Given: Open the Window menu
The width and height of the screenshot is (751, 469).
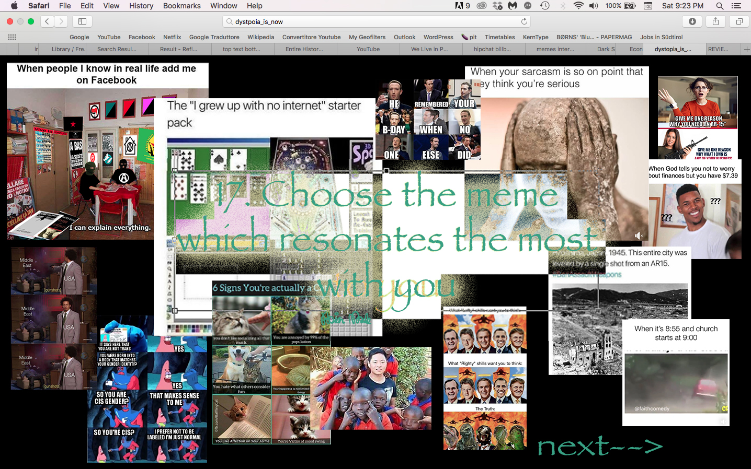Looking at the screenshot, I should [x=223, y=6].
